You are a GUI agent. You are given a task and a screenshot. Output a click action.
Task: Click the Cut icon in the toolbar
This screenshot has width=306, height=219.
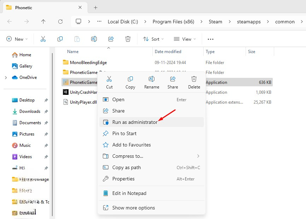click(43, 39)
